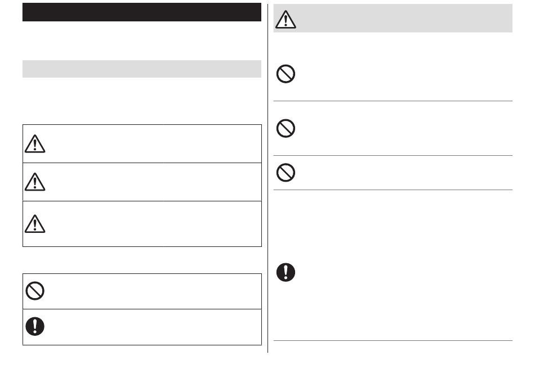Click the gray banner area beside the header warning triangle
Screen dimensions: 535x369
[x=404, y=19]
